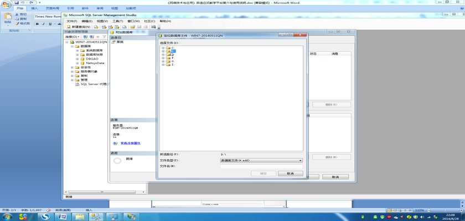Click the Redo icon in Word quick access
The width and height of the screenshot is (465, 221).
(x=31, y=2)
